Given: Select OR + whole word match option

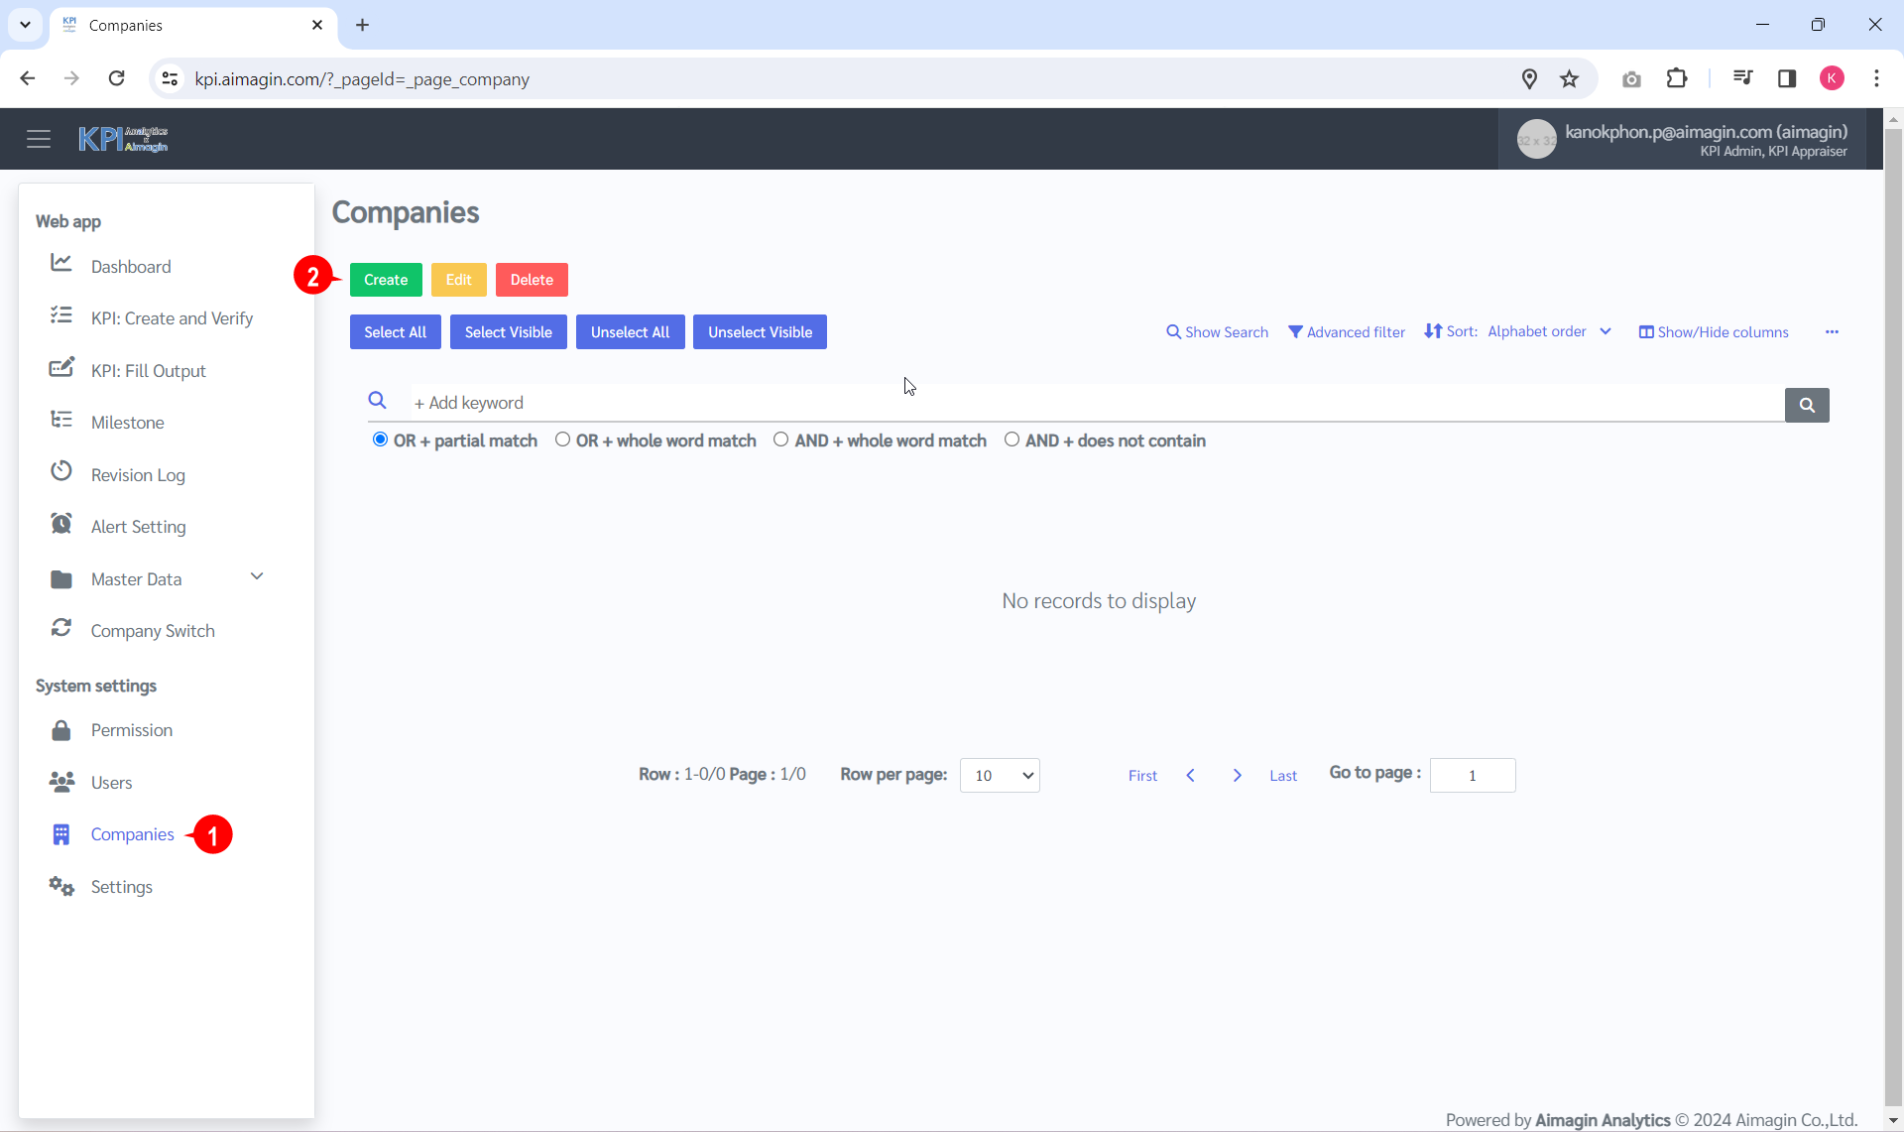Looking at the screenshot, I should (x=563, y=440).
